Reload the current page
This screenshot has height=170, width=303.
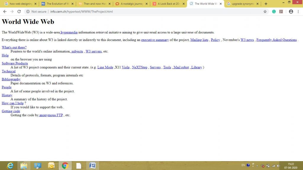click(19, 12)
